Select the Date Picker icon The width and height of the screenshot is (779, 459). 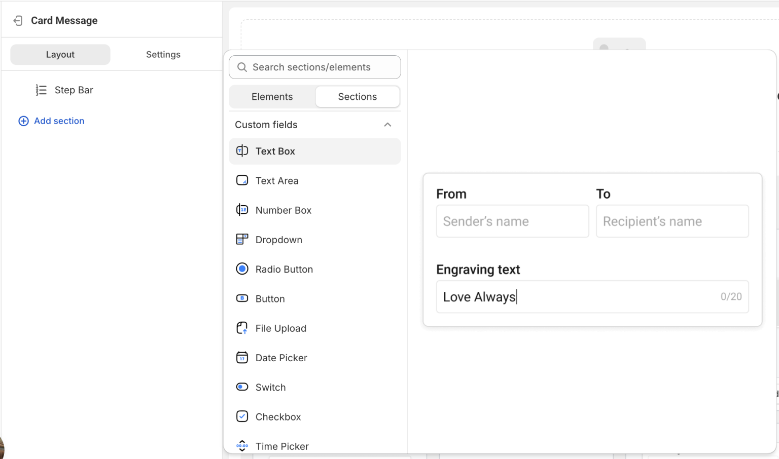tap(242, 358)
